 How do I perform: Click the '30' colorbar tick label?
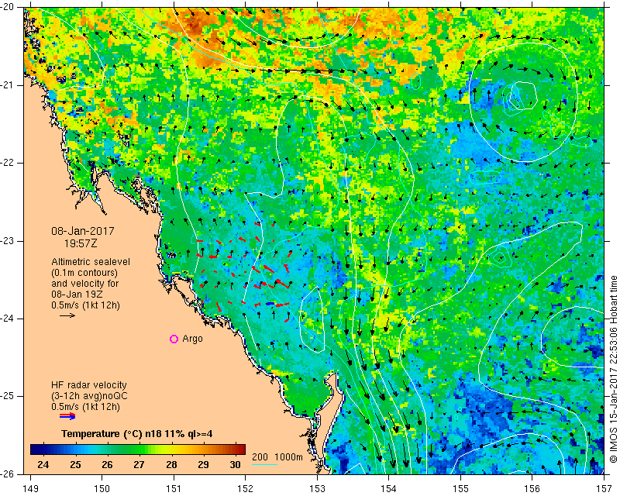click(x=235, y=465)
